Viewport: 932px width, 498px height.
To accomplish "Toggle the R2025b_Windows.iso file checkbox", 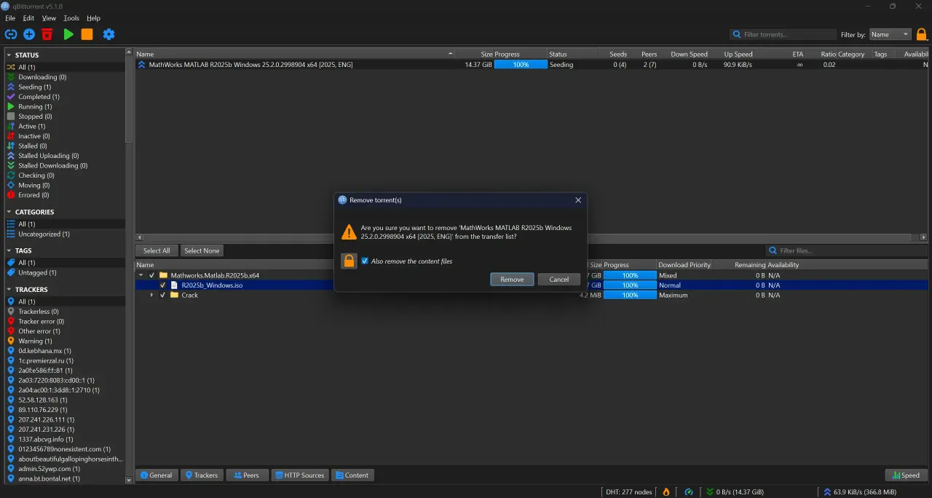I will pos(163,285).
